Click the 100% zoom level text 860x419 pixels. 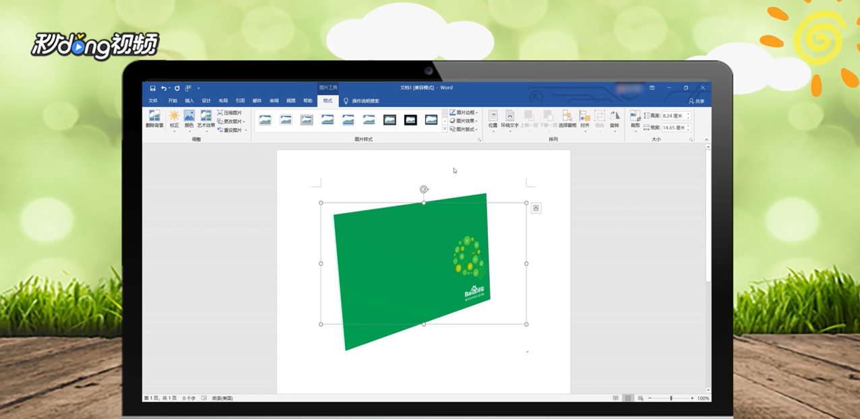point(703,398)
